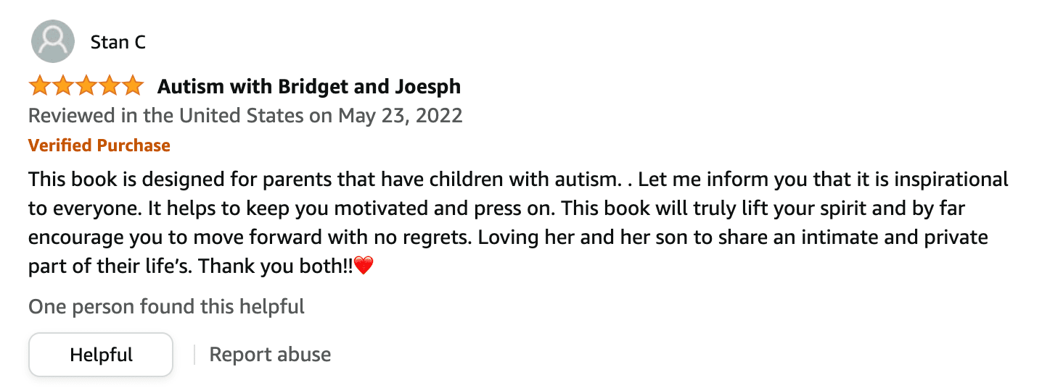Click the Verified Purchase label
The image size is (1042, 388).
click(99, 145)
